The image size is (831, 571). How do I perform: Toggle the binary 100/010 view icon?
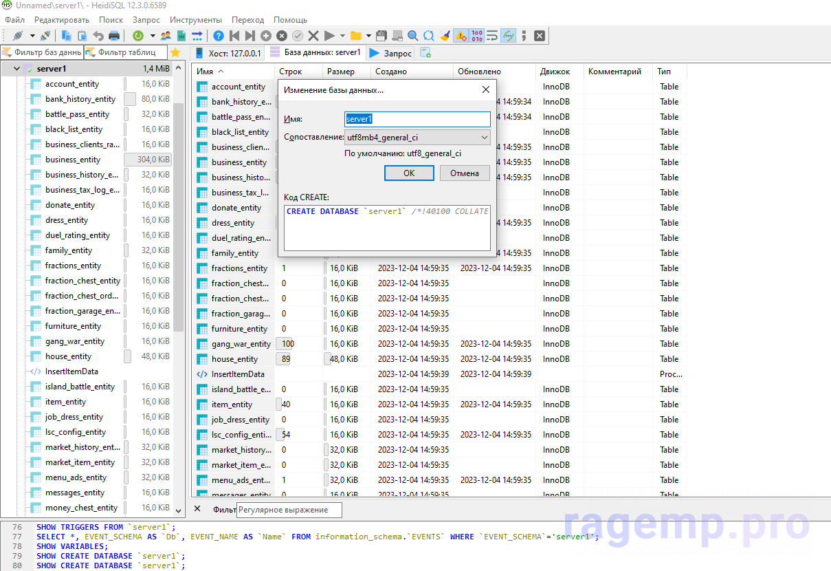click(x=477, y=36)
